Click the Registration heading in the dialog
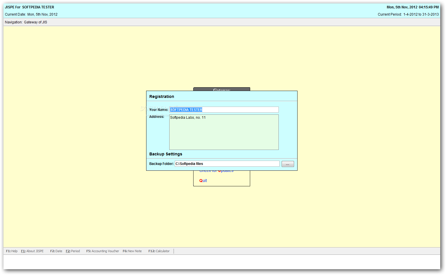 (x=162, y=96)
